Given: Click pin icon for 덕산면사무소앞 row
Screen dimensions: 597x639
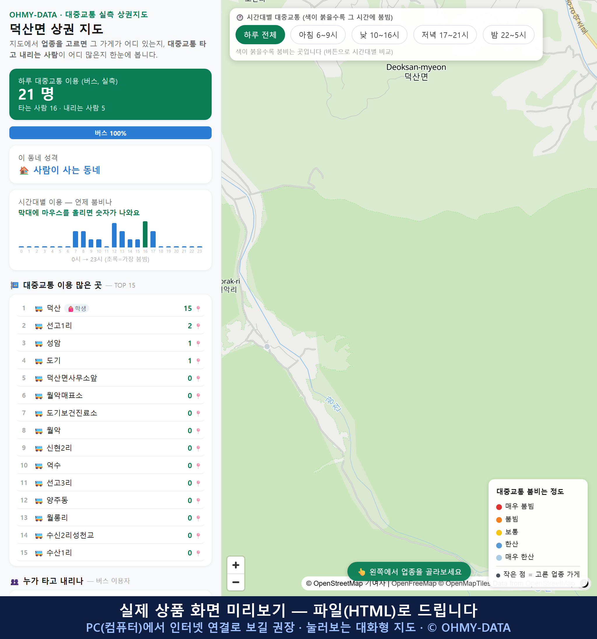Looking at the screenshot, I should click(198, 378).
